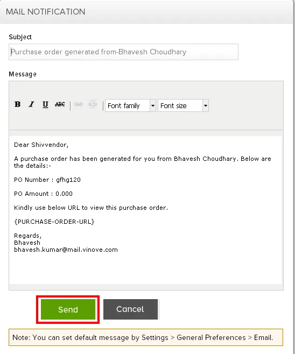This screenshot has width=295, height=354.
Task: Toggle bold formatting in the message toolbar
Action: (17, 104)
